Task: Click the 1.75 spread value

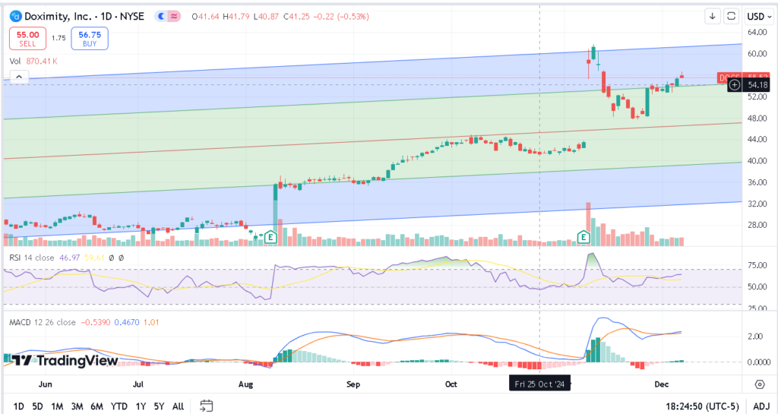Action: point(59,38)
